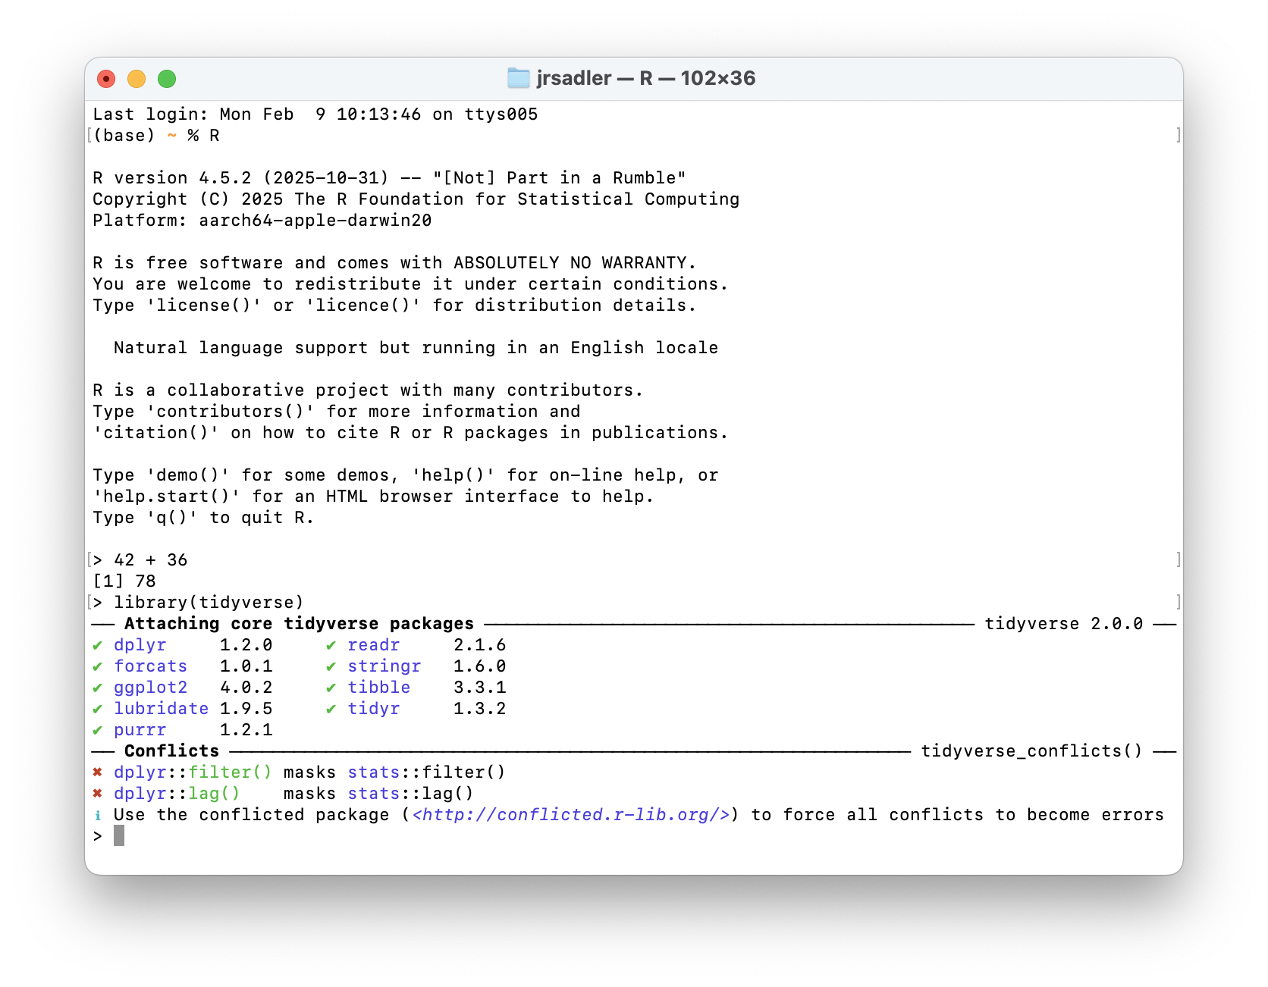Click the green checkmark beside dplyr
This screenshot has height=987, width=1268.
coord(97,645)
